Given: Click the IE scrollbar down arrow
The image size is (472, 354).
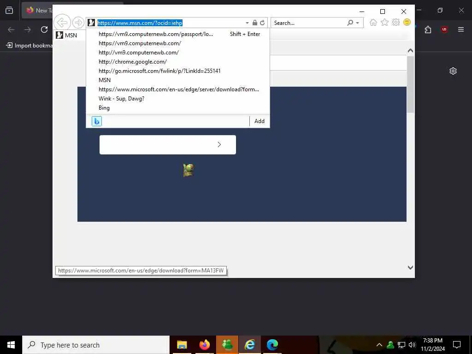Looking at the screenshot, I should [x=410, y=268].
